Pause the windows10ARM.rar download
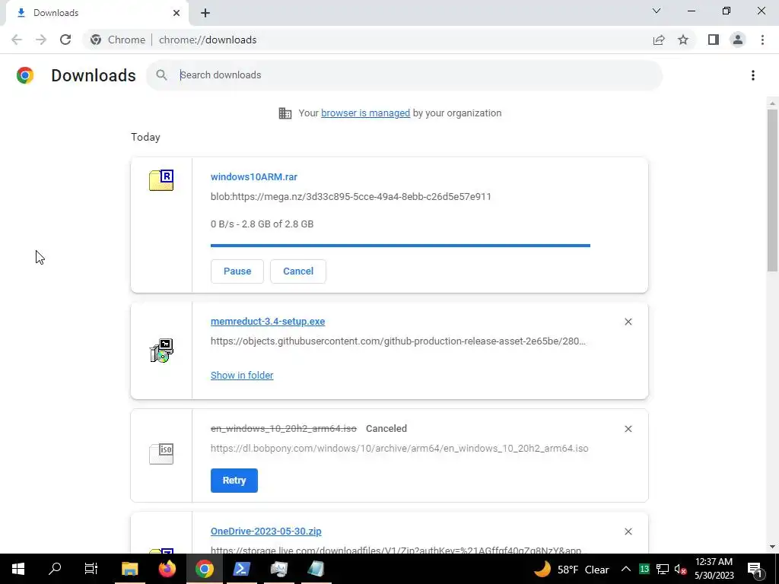Viewport: 779px width, 584px height. [237, 271]
